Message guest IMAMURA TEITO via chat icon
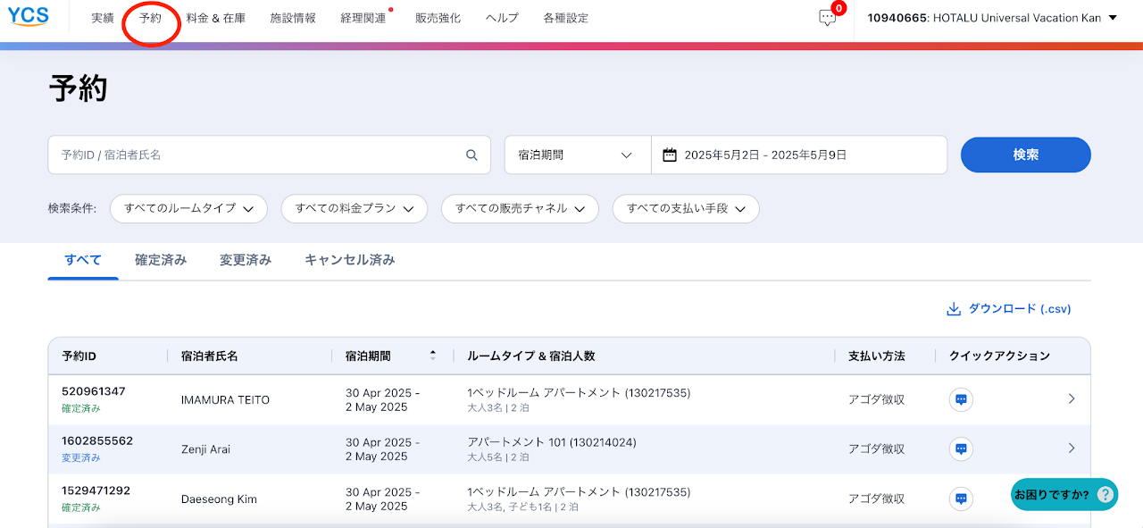This screenshot has width=1143, height=528. 961,399
